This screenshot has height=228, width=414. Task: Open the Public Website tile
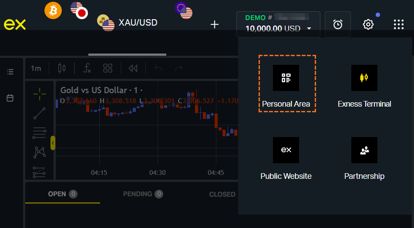click(x=286, y=158)
